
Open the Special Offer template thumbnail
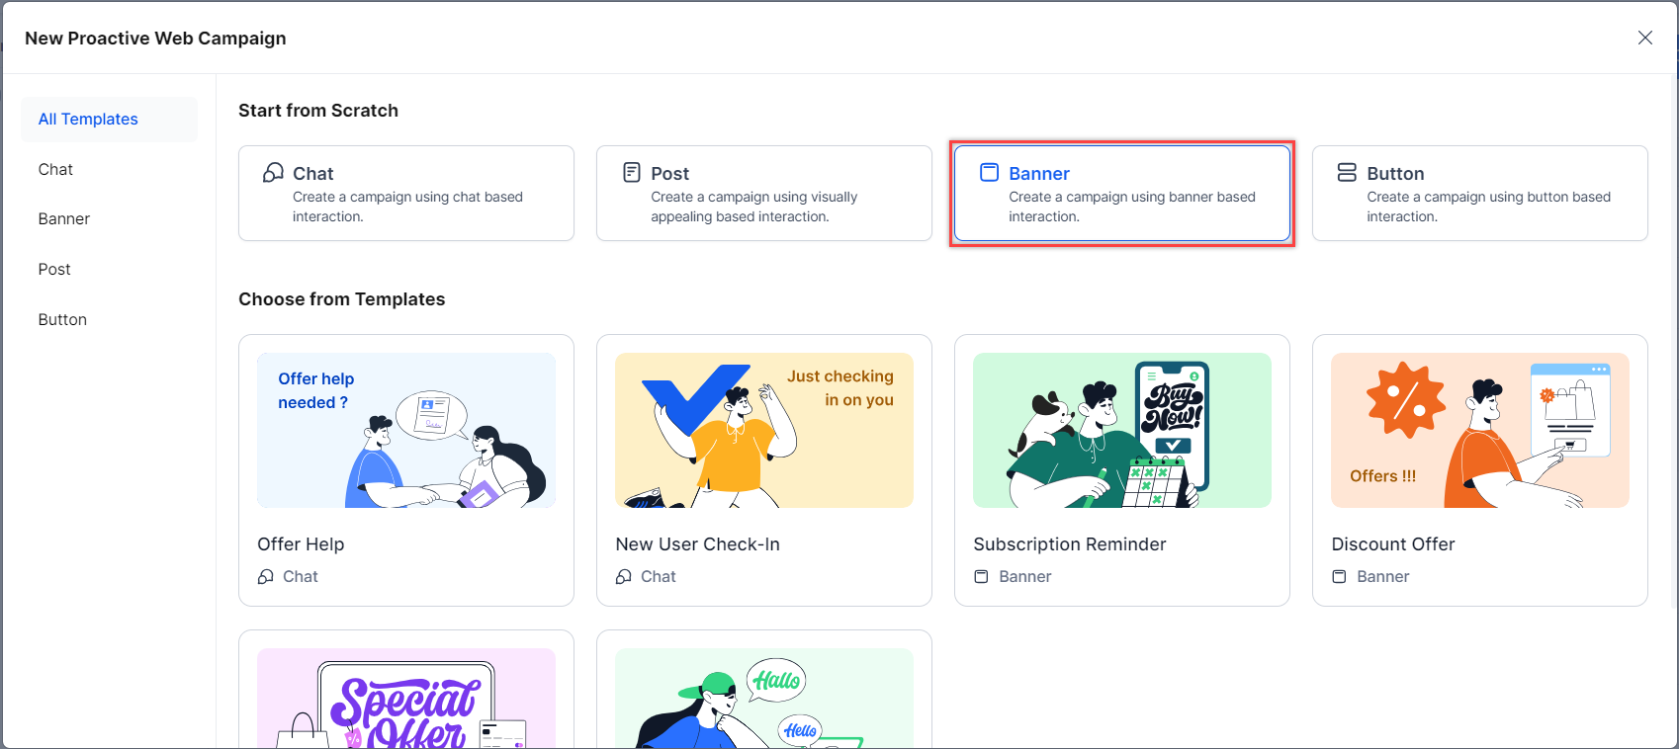pos(406,698)
